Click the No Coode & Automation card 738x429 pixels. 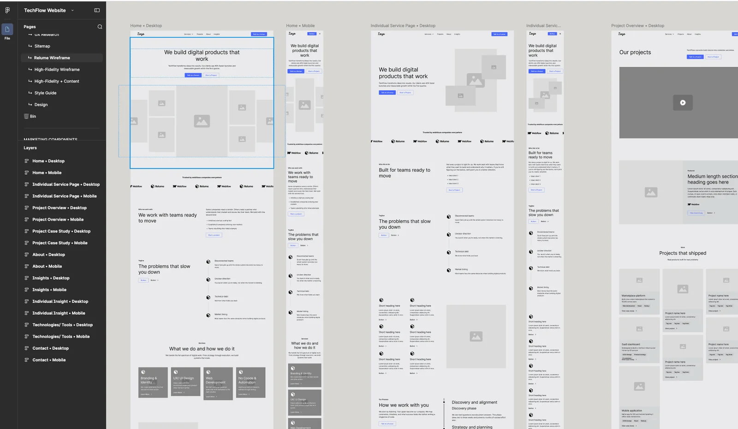click(x=251, y=382)
